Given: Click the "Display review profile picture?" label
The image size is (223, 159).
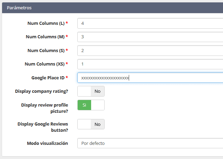Looking at the screenshot, I should coord(44,108).
